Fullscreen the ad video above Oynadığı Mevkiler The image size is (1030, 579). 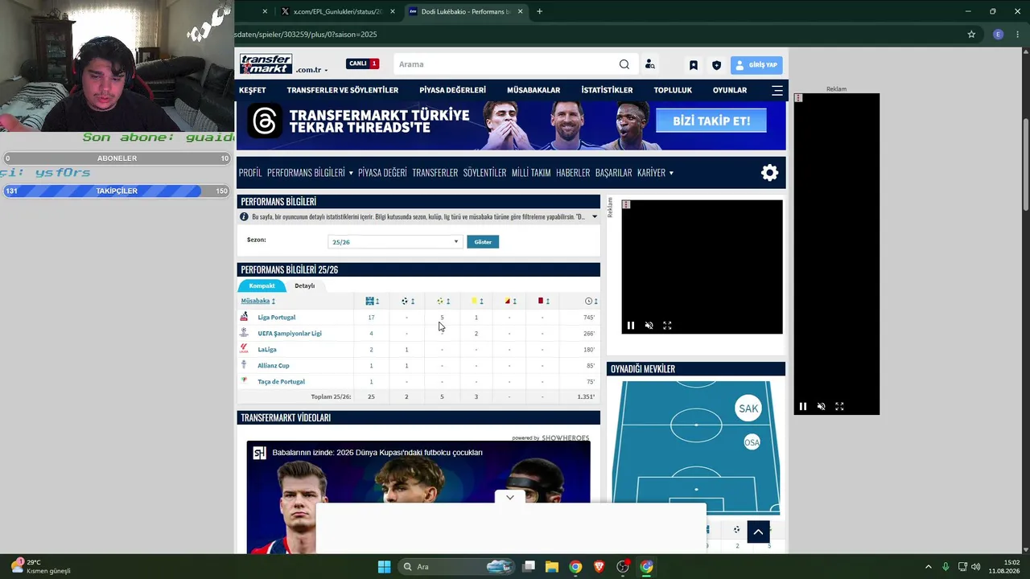tap(667, 326)
